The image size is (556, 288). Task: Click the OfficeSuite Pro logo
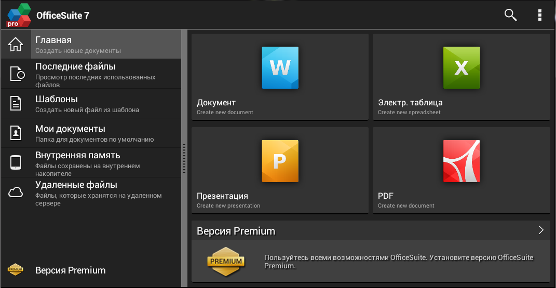(19, 15)
